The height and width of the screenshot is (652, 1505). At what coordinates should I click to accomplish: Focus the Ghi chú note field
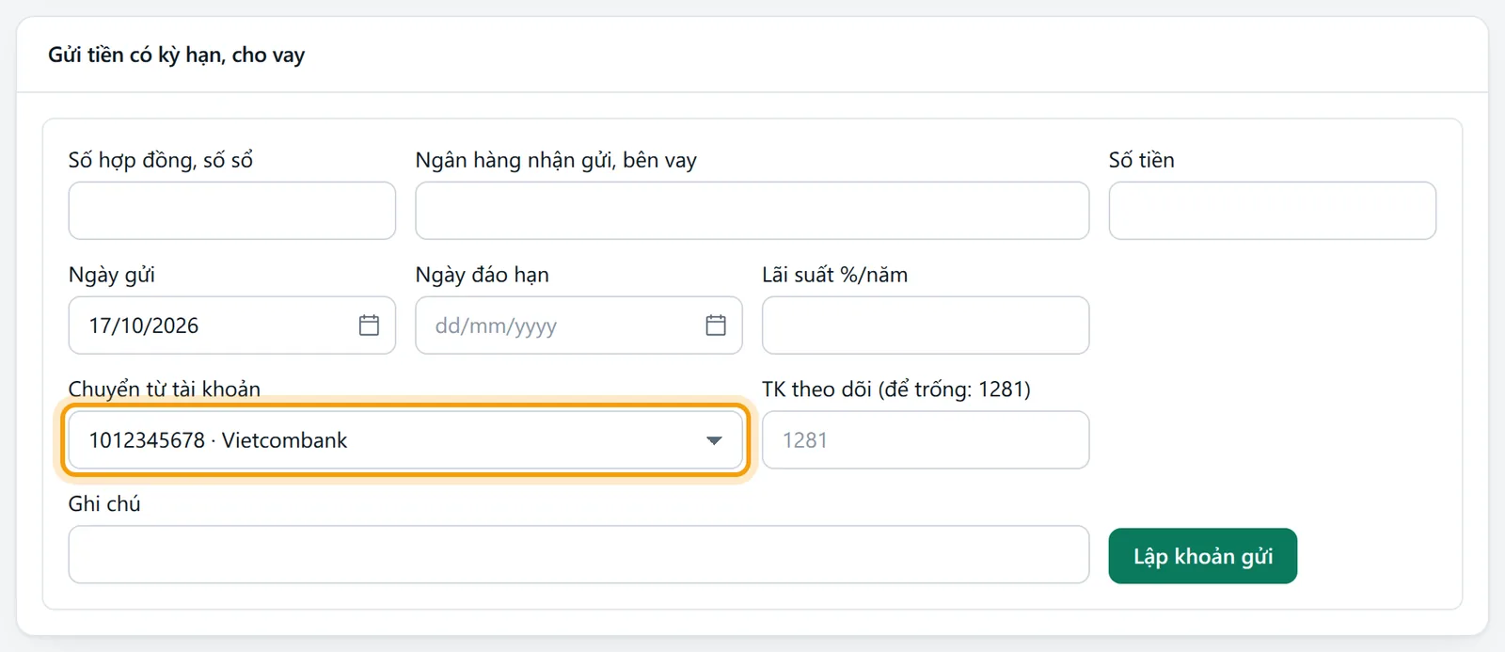[x=578, y=555]
